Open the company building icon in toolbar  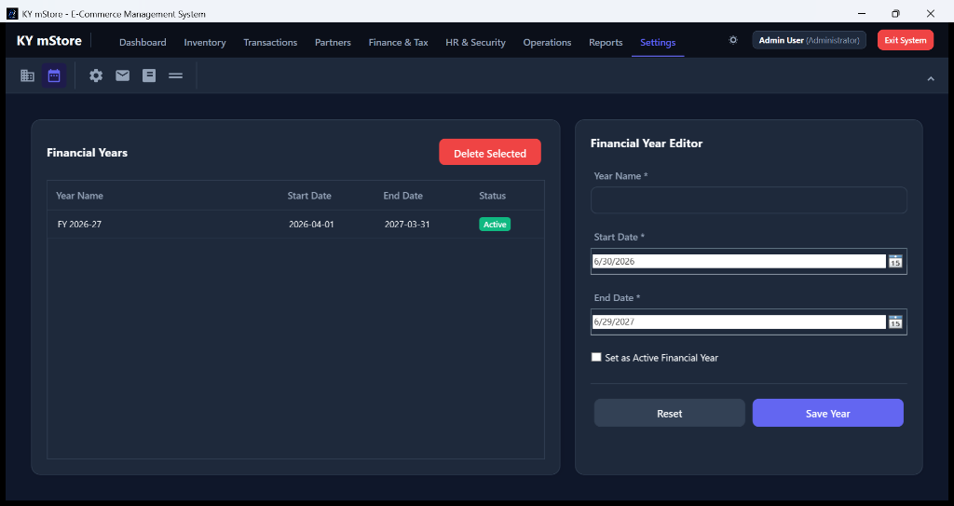(27, 75)
